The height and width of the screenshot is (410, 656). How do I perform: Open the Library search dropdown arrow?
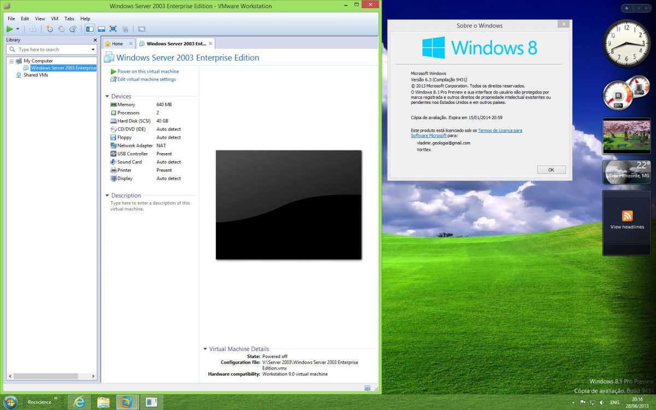pos(93,49)
